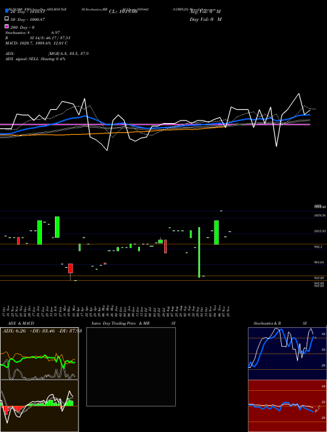327x432 pixels.
Task: Select the '200 Day = 0' label
Action: point(22,27)
